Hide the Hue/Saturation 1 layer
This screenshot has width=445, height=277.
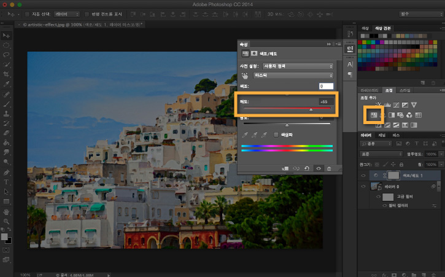tap(363, 176)
